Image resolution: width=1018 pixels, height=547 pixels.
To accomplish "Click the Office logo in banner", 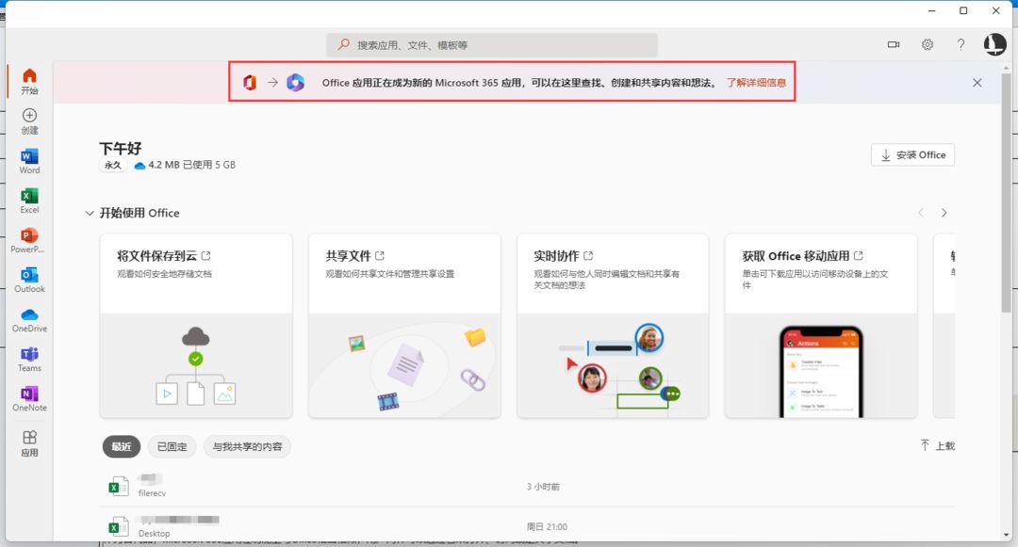I will [x=249, y=82].
